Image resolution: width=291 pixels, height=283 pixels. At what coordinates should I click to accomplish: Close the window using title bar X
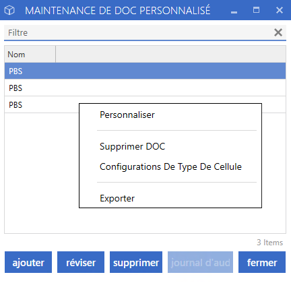coord(280,10)
